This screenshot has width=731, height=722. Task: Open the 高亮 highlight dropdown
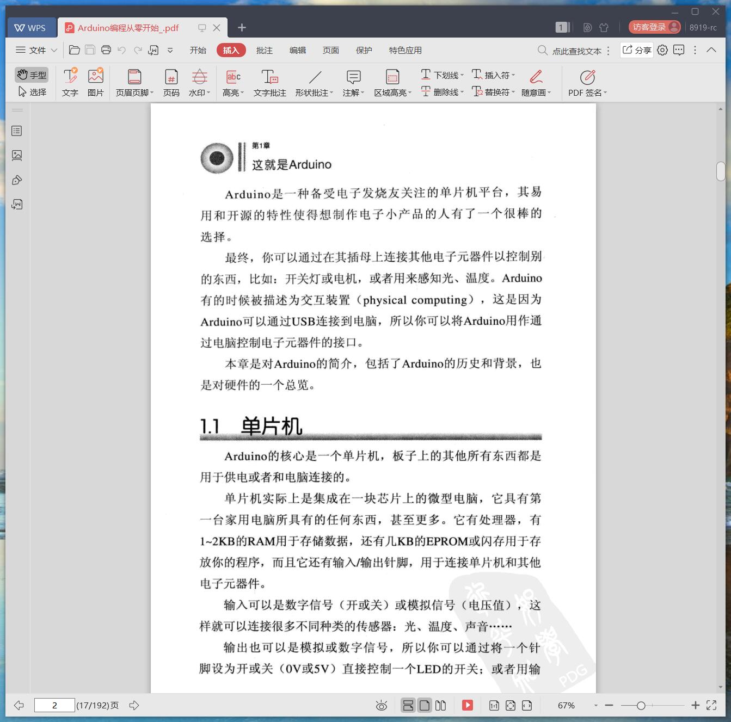pyautogui.click(x=233, y=82)
